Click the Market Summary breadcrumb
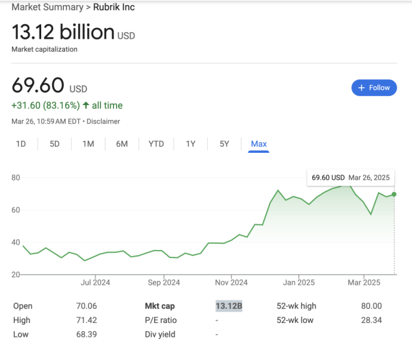Image resolution: width=412 pixels, height=351 pixels. tap(48, 7)
